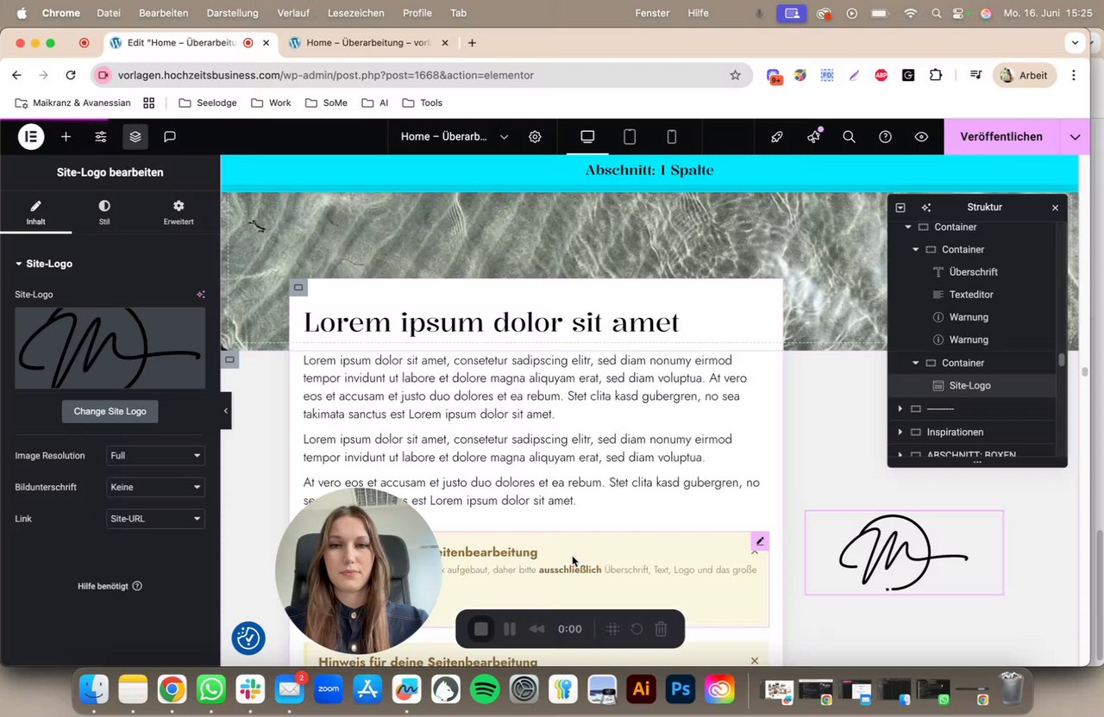The image size is (1104, 717).
Task: Preview changes with the eye icon
Action: point(921,136)
